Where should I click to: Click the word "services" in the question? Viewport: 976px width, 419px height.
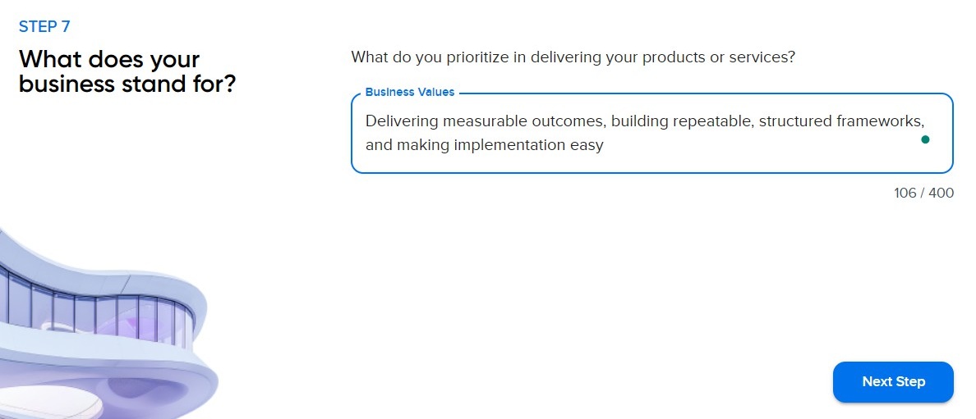pos(765,57)
